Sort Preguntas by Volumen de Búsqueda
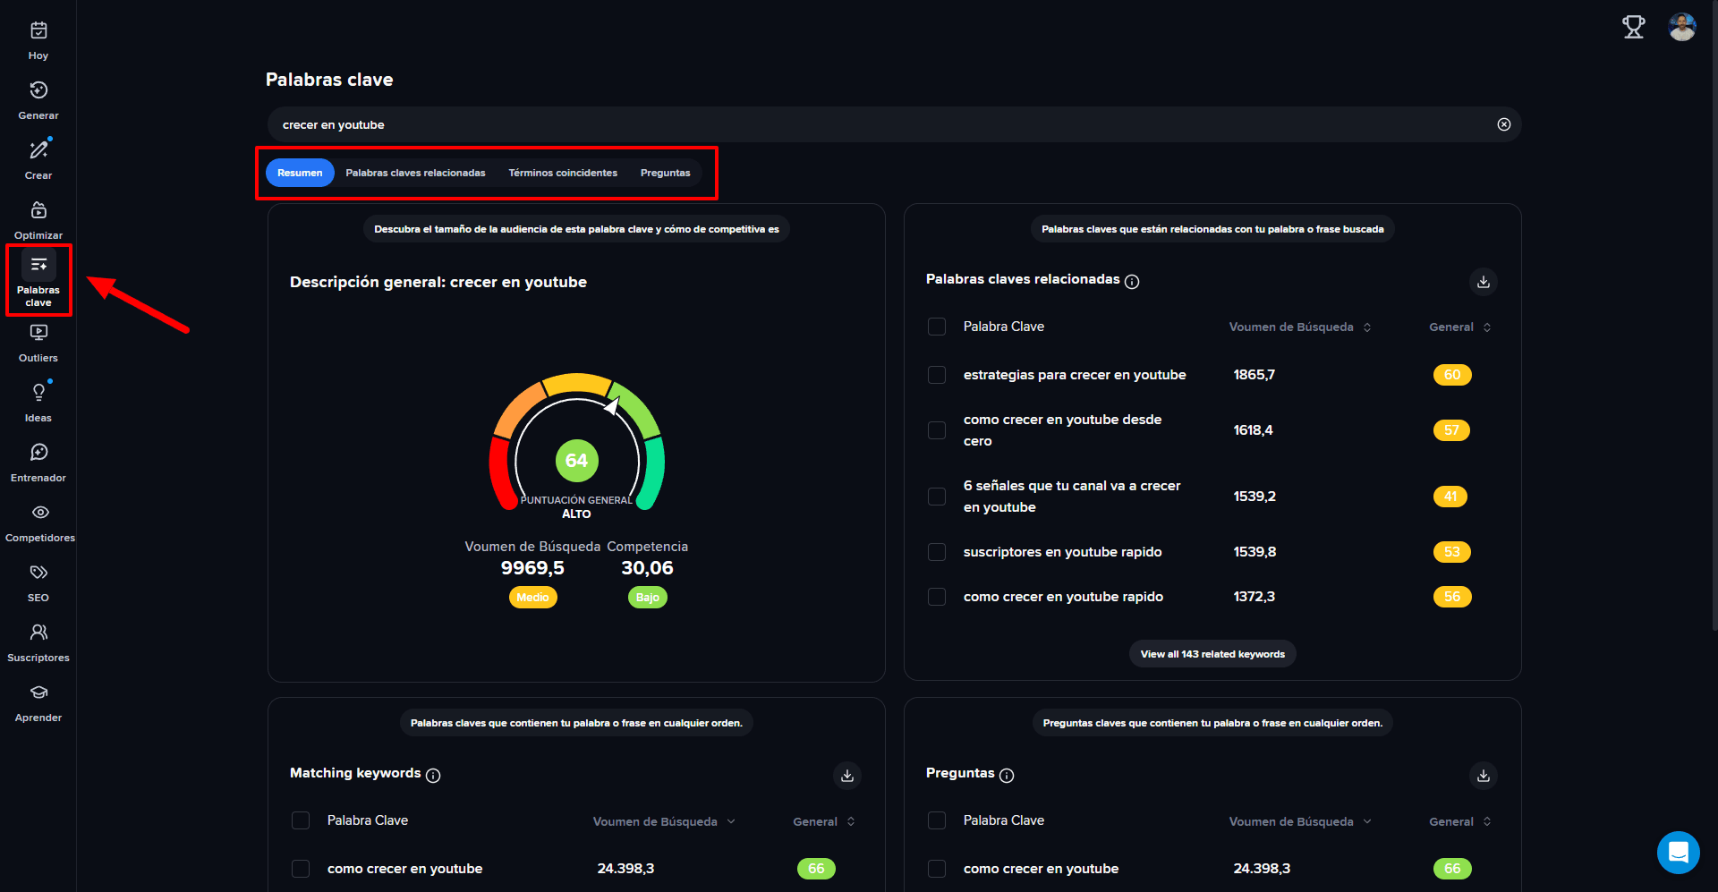The width and height of the screenshot is (1718, 892). tap(1300, 821)
